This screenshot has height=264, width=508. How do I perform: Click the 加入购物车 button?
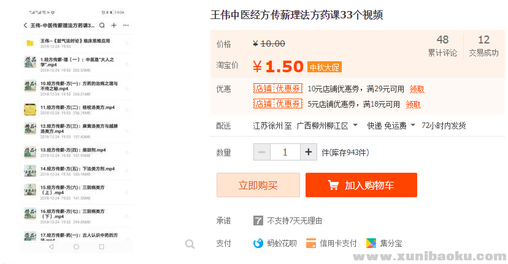click(x=361, y=185)
